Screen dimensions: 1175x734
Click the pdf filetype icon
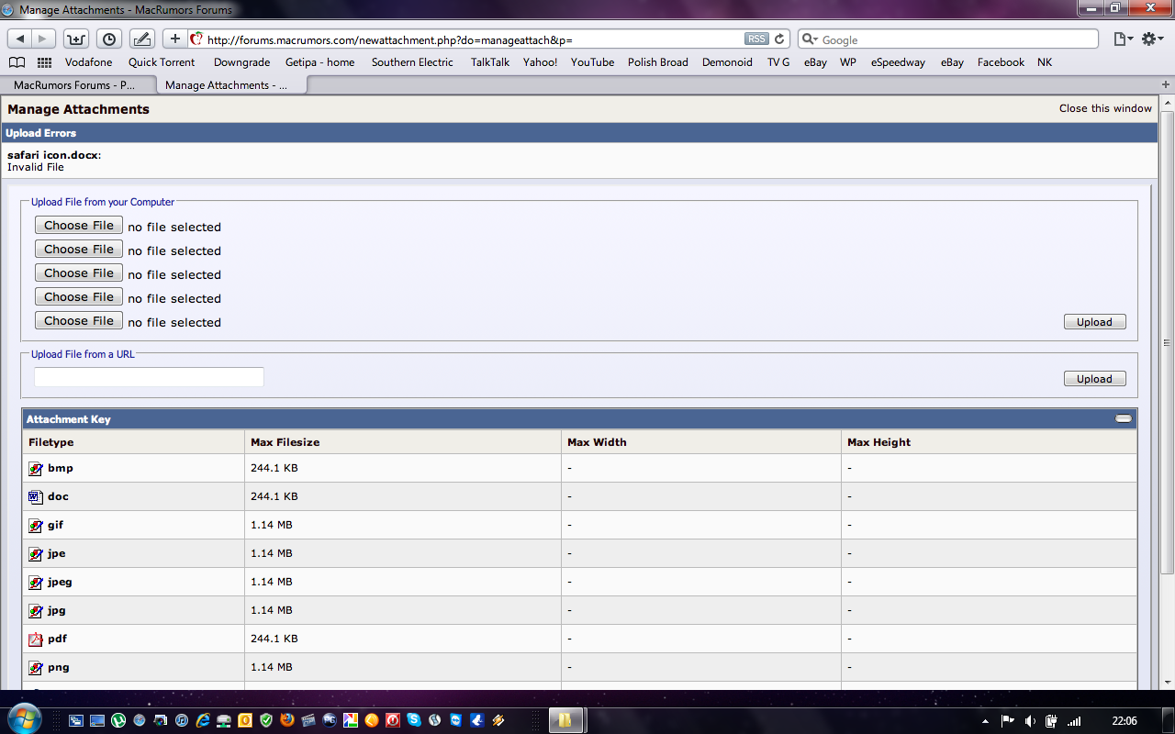36,639
